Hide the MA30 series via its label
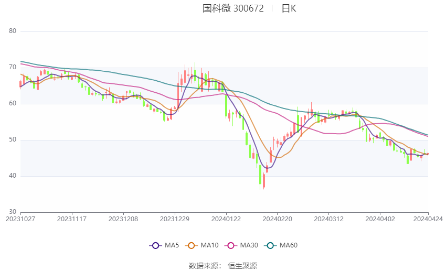The width and height of the screenshot is (446, 271). click(x=249, y=245)
